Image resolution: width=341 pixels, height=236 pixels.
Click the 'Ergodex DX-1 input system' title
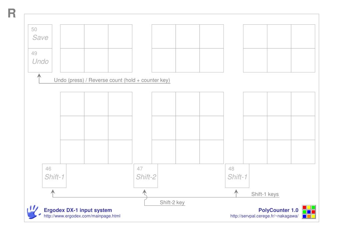click(78, 210)
